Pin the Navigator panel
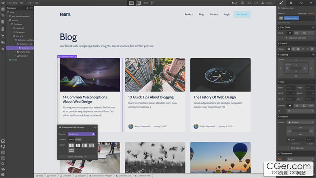The height and width of the screenshot is (178, 316). pyautogui.click(x=32, y=8)
